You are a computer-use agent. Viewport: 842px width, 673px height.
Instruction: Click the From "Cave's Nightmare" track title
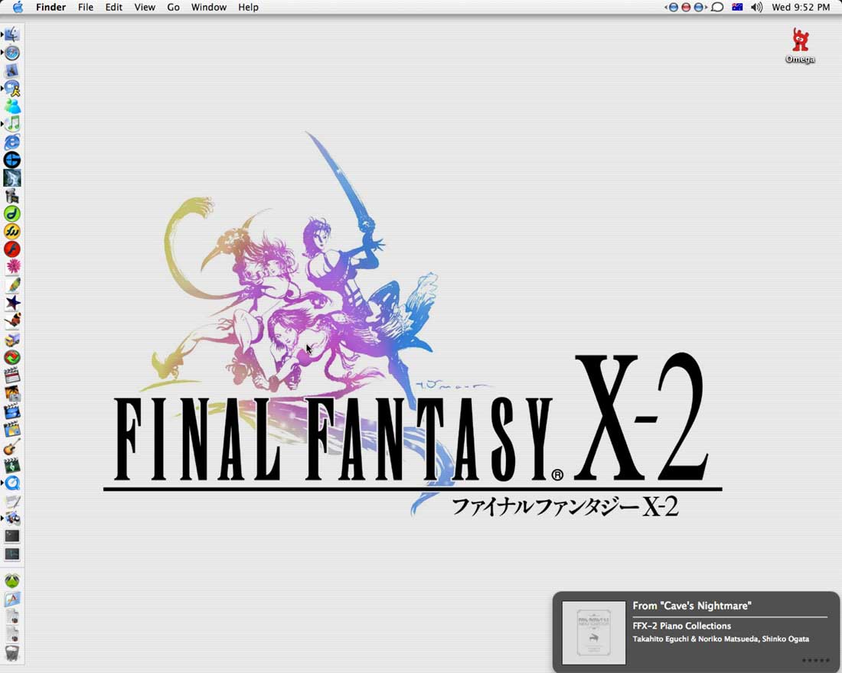click(x=692, y=606)
